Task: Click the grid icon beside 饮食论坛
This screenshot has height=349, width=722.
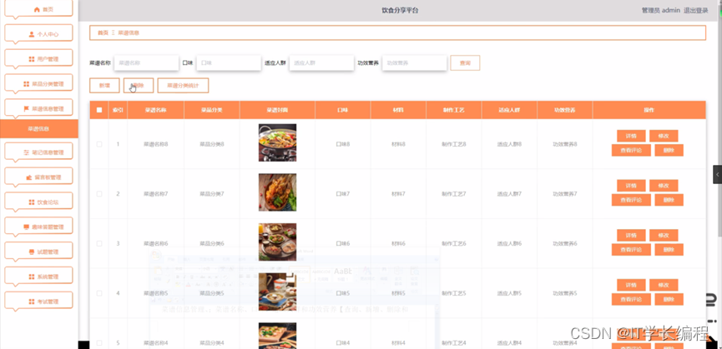Action: pyautogui.click(x=32, y=202)
